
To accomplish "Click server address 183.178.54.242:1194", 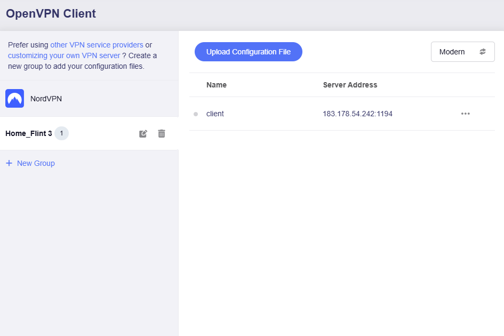I will pos(357,114).
